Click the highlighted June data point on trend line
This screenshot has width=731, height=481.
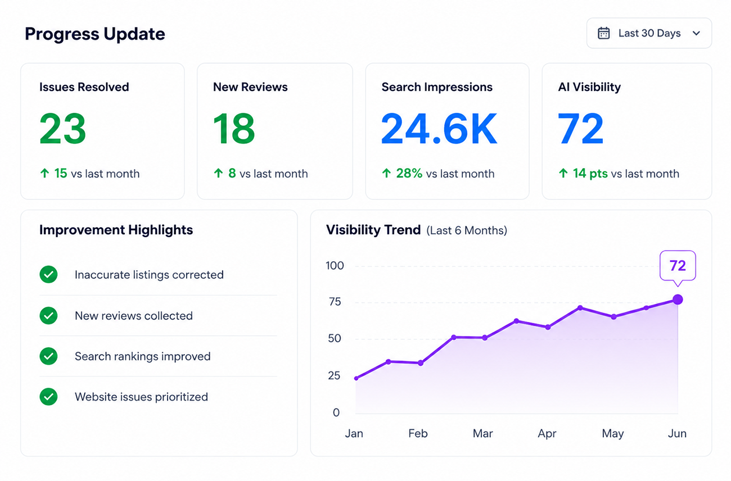(x=678, y=300)
